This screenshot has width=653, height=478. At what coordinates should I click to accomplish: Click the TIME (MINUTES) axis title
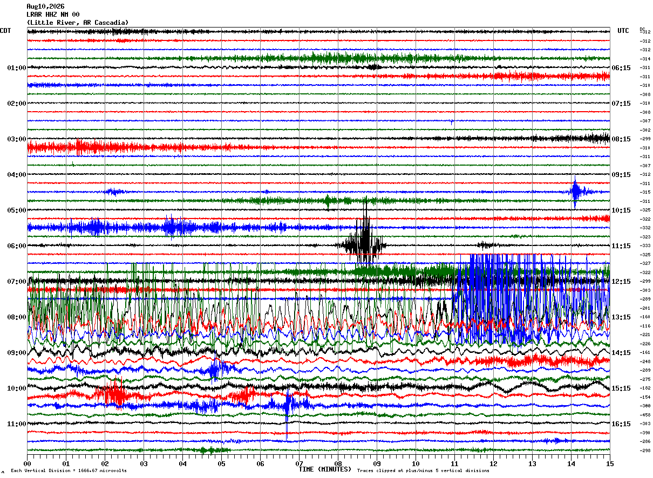(x=325, y=469)
